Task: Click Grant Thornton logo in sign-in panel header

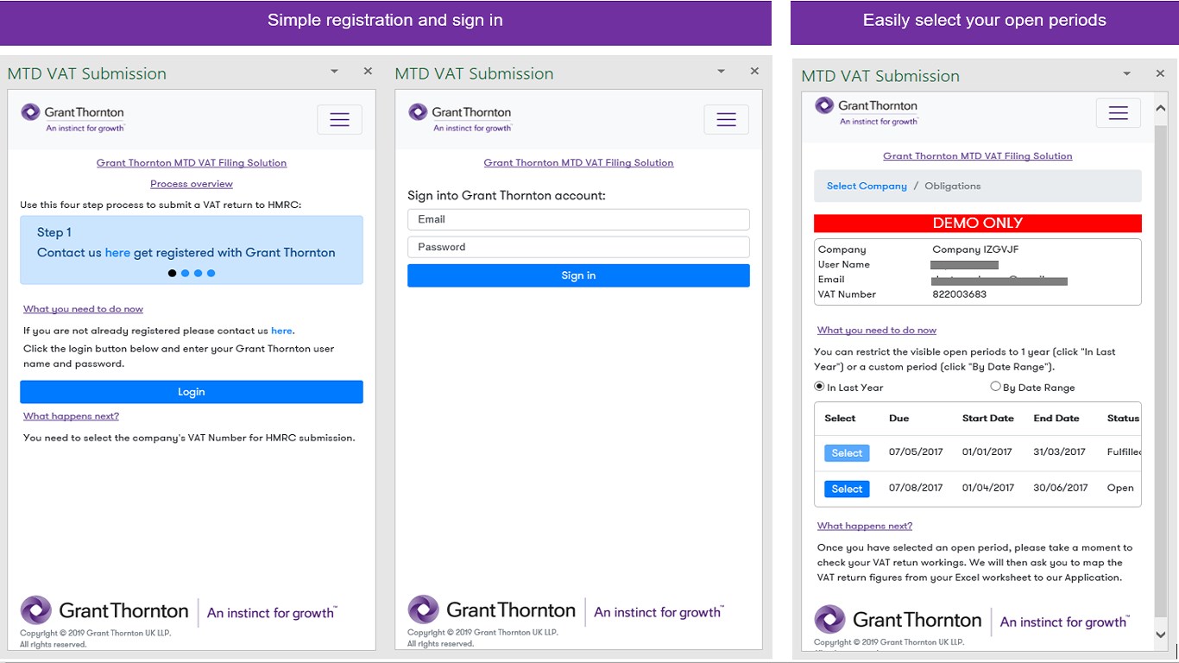Action: (460, 117)
